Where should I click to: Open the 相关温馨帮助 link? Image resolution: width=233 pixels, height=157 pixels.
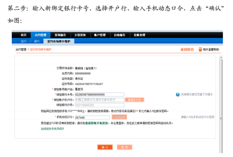(x=211, y=50)
